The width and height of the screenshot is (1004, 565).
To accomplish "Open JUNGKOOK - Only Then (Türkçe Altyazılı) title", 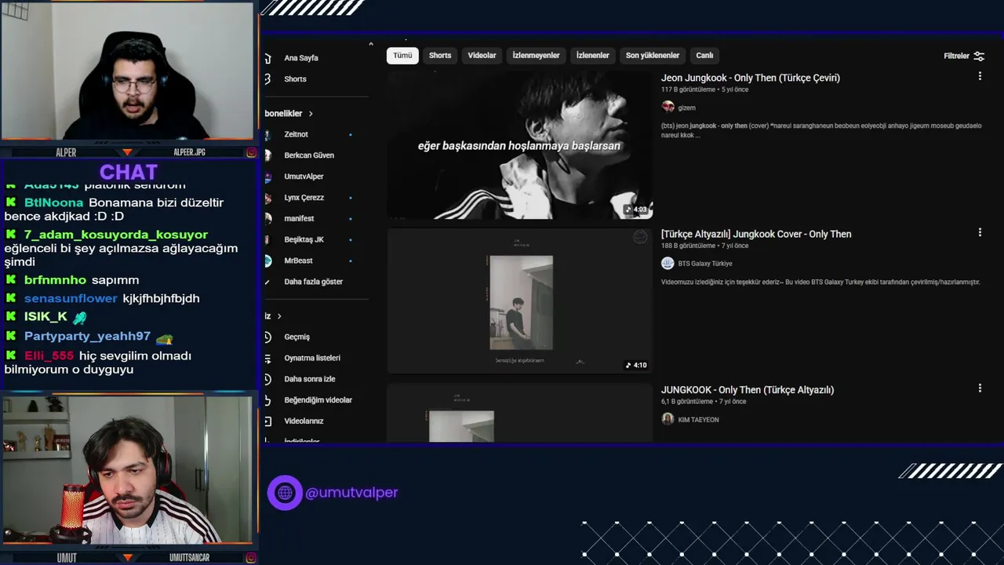I will 748,390.
